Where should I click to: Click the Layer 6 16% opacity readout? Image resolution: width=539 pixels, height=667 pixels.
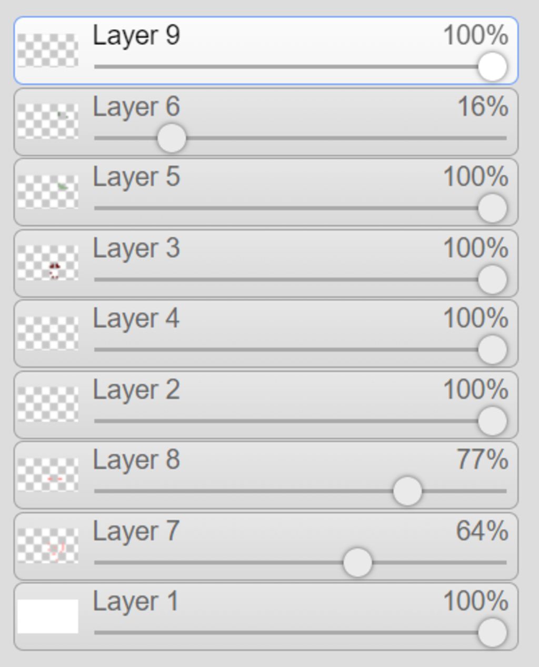(x=483, y=107)
